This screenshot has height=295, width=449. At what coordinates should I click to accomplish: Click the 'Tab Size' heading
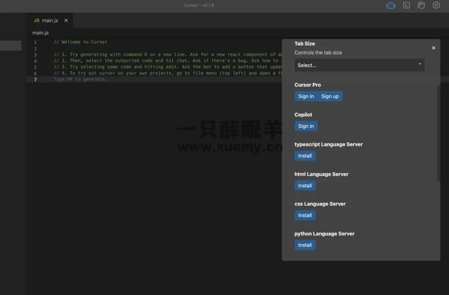(x=305, y=44)
